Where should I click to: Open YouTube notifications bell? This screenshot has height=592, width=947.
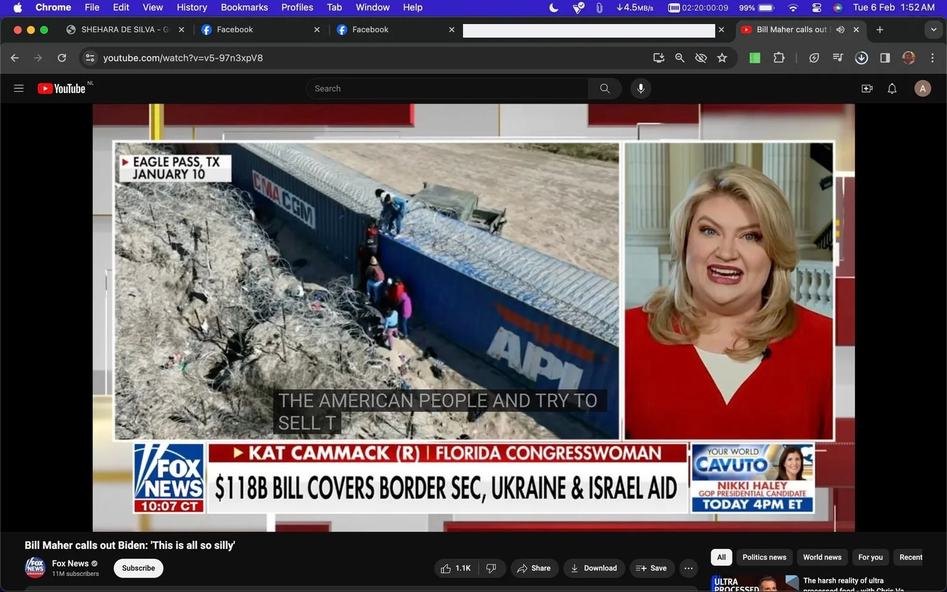[892, 88]
